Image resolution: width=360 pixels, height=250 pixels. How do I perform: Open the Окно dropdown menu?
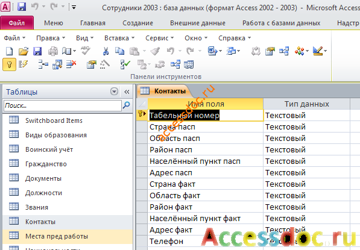click(196, 38)
